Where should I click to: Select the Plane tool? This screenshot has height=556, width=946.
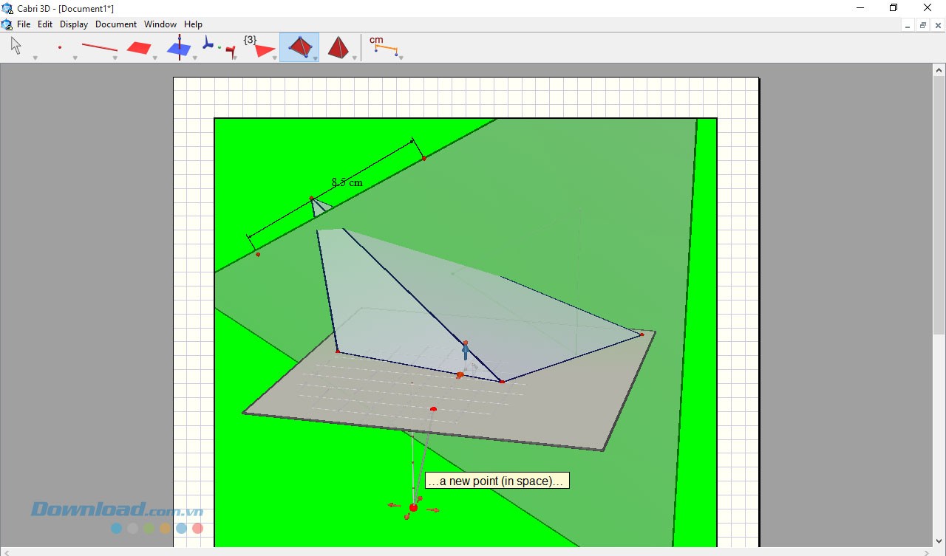pos(139,48)
